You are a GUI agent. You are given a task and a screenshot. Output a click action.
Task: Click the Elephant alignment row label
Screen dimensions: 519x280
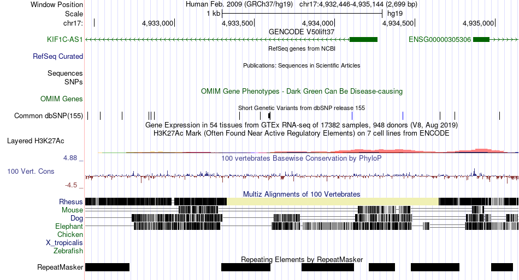(69, 227)
